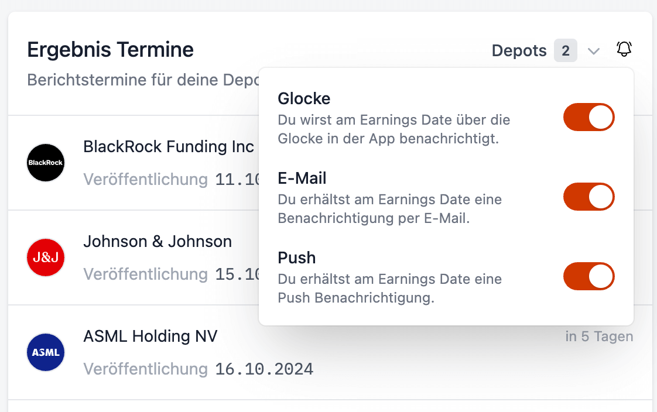
Task: Click the Ergebnis Termine heading
Action: point(109,50)
